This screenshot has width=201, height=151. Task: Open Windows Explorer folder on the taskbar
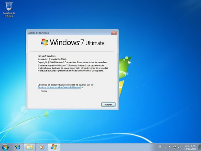(x=29, y=147)
